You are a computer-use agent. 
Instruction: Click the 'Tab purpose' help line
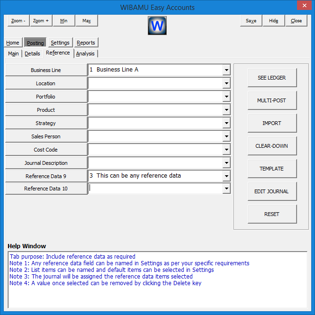click(x=72, y=257)
